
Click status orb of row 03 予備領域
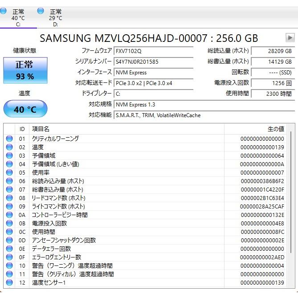click(9, 155)
